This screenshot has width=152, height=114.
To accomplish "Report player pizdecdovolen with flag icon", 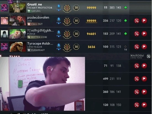I will pyautogui.click(x=144, y=21).
